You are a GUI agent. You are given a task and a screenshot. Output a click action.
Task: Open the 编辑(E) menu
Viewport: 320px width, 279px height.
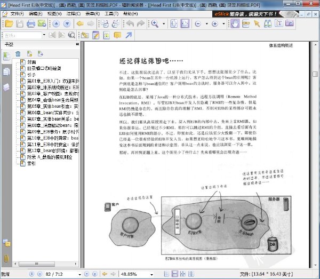coord(36,14)
